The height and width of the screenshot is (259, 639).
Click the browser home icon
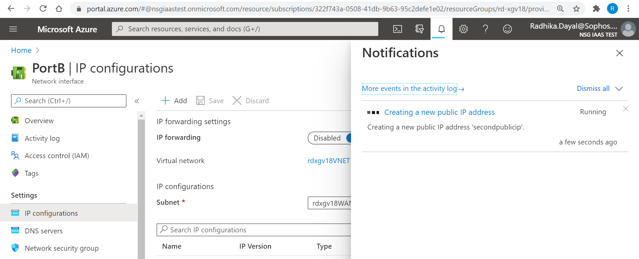tap(59, 9)
